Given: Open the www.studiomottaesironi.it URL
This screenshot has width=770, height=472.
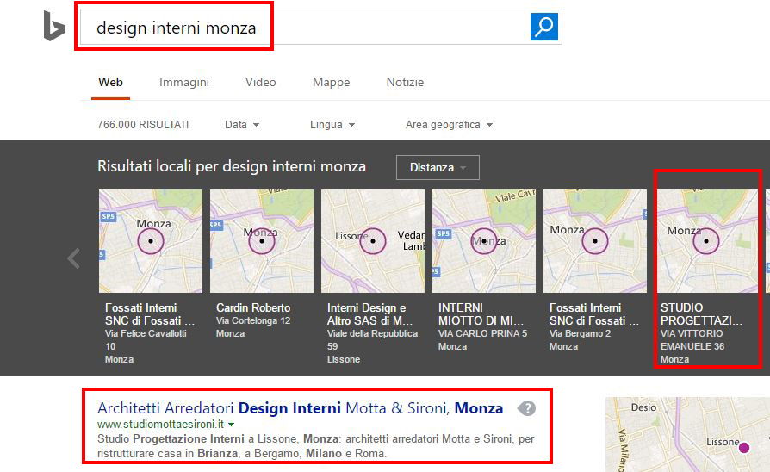Looking at the screenshot, I should coord(160,424).
